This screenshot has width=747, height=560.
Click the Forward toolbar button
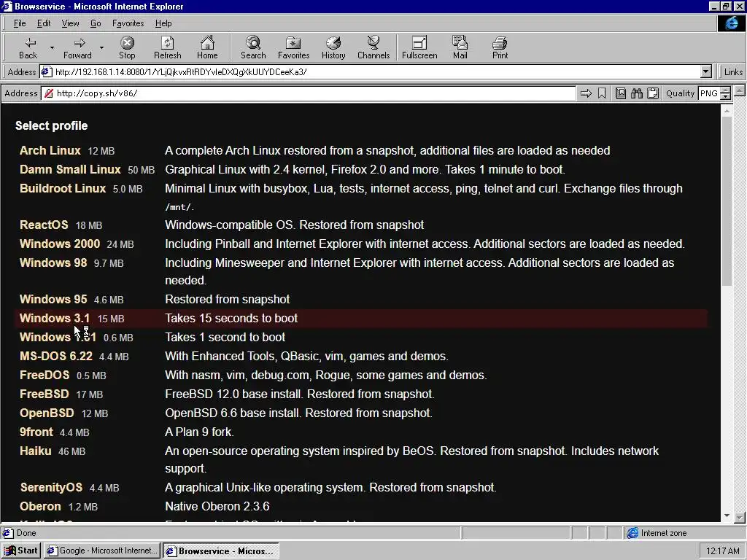[77, 47]
